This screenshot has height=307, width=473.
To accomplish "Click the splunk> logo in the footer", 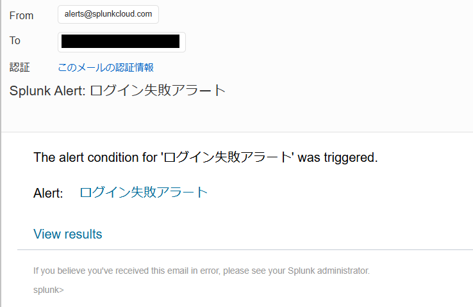I will click(48, 290).
